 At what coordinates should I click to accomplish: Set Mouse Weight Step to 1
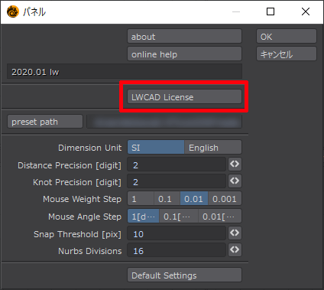pyautogui.click(x=141, y=199)
